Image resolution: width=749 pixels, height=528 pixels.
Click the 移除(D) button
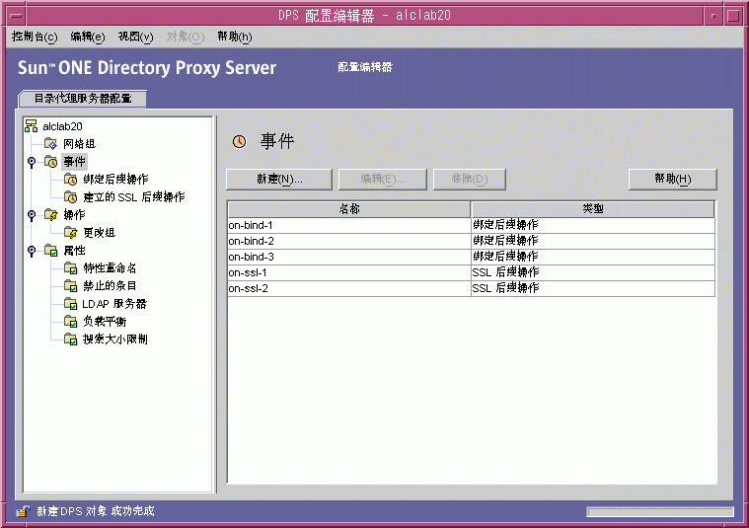(470, 180)
